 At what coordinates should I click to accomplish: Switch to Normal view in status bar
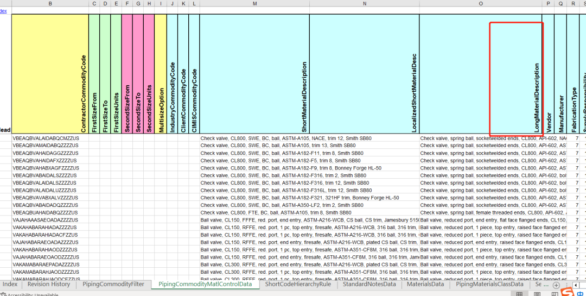click(x=519, y=294)
